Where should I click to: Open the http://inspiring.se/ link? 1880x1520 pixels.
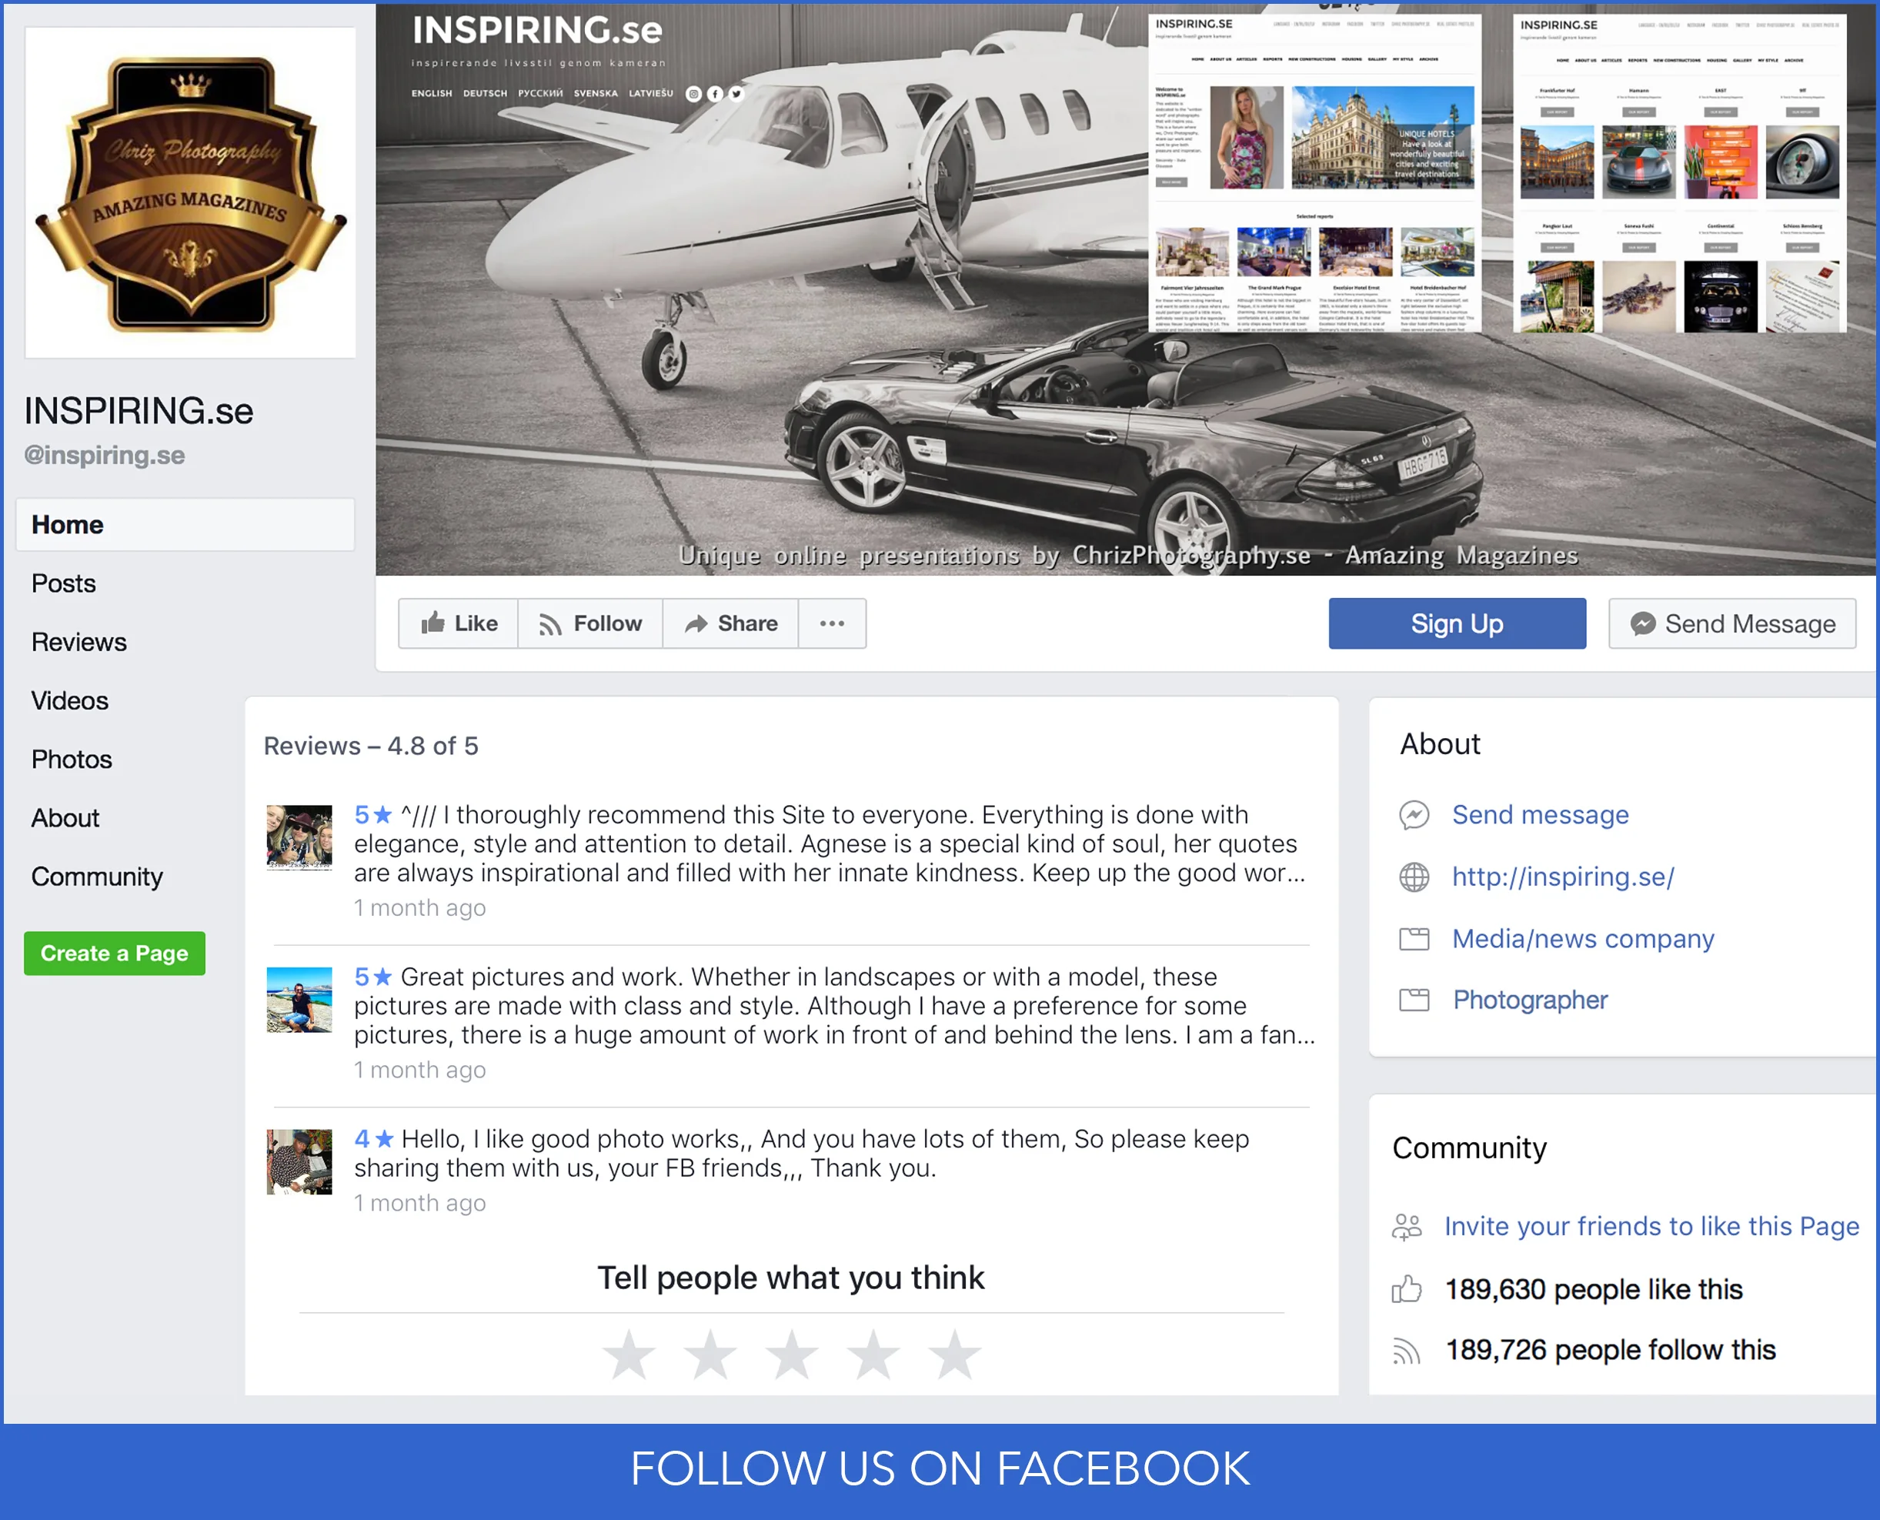click(1562, 877)
